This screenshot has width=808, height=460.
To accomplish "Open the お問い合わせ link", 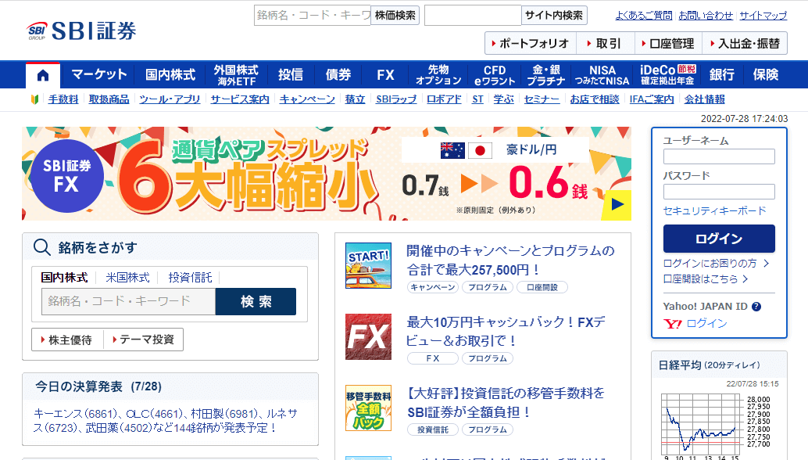I will [706, 16].
